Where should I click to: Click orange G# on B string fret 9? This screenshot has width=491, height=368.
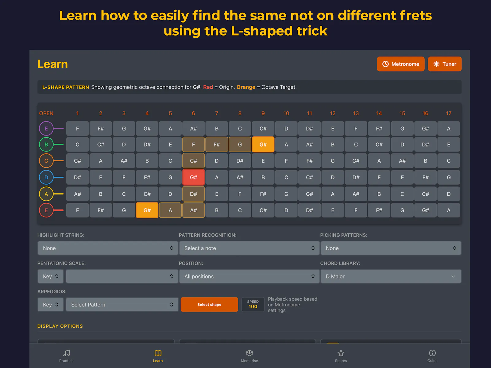point(263,144)
